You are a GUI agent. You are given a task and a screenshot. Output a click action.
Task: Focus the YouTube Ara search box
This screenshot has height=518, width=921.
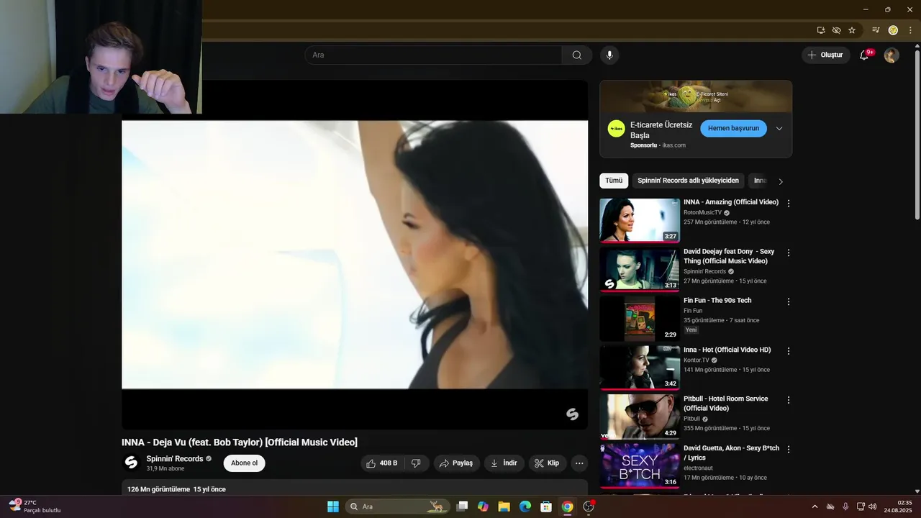click(x=433, y=55)
